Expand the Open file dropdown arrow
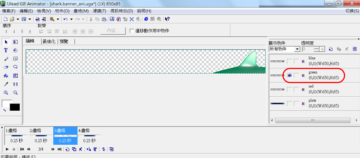The image size is (360, 158). point(18,19)
